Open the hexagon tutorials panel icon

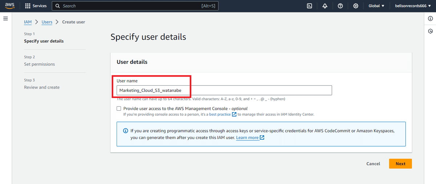pyautogui.click(x=430, y=31)
